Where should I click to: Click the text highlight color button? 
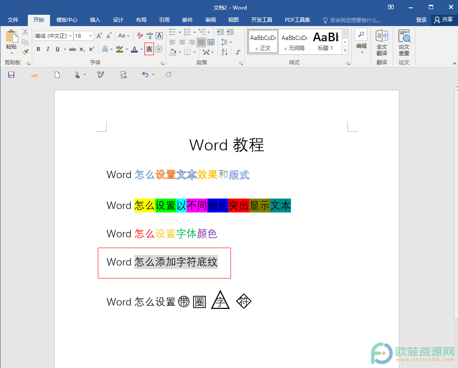click(120, 49)
